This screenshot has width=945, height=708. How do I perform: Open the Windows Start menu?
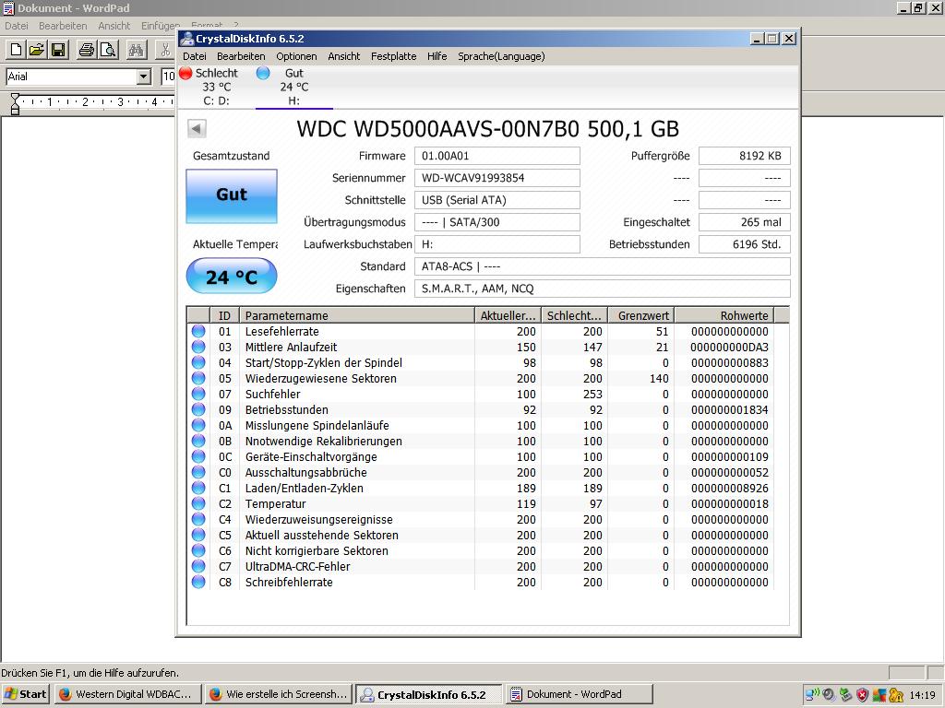pyautogui.click(x=25, y=694)
